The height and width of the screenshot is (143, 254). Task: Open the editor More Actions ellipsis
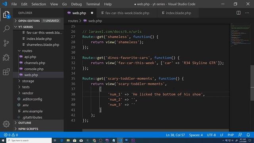click(x=247, y=13)
